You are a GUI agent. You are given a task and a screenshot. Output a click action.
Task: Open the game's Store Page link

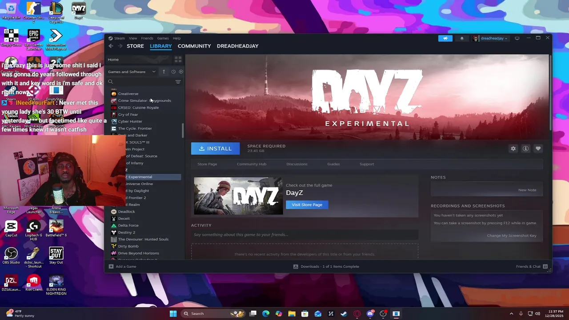pyautogui.click(x=207, y=164)
